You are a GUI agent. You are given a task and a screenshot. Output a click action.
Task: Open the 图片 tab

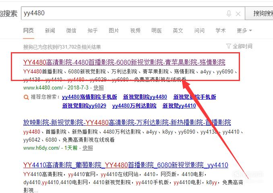point(114,30)
